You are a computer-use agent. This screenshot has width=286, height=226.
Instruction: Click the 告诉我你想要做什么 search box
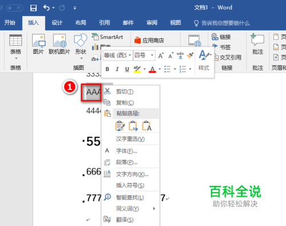click(222, 23)
